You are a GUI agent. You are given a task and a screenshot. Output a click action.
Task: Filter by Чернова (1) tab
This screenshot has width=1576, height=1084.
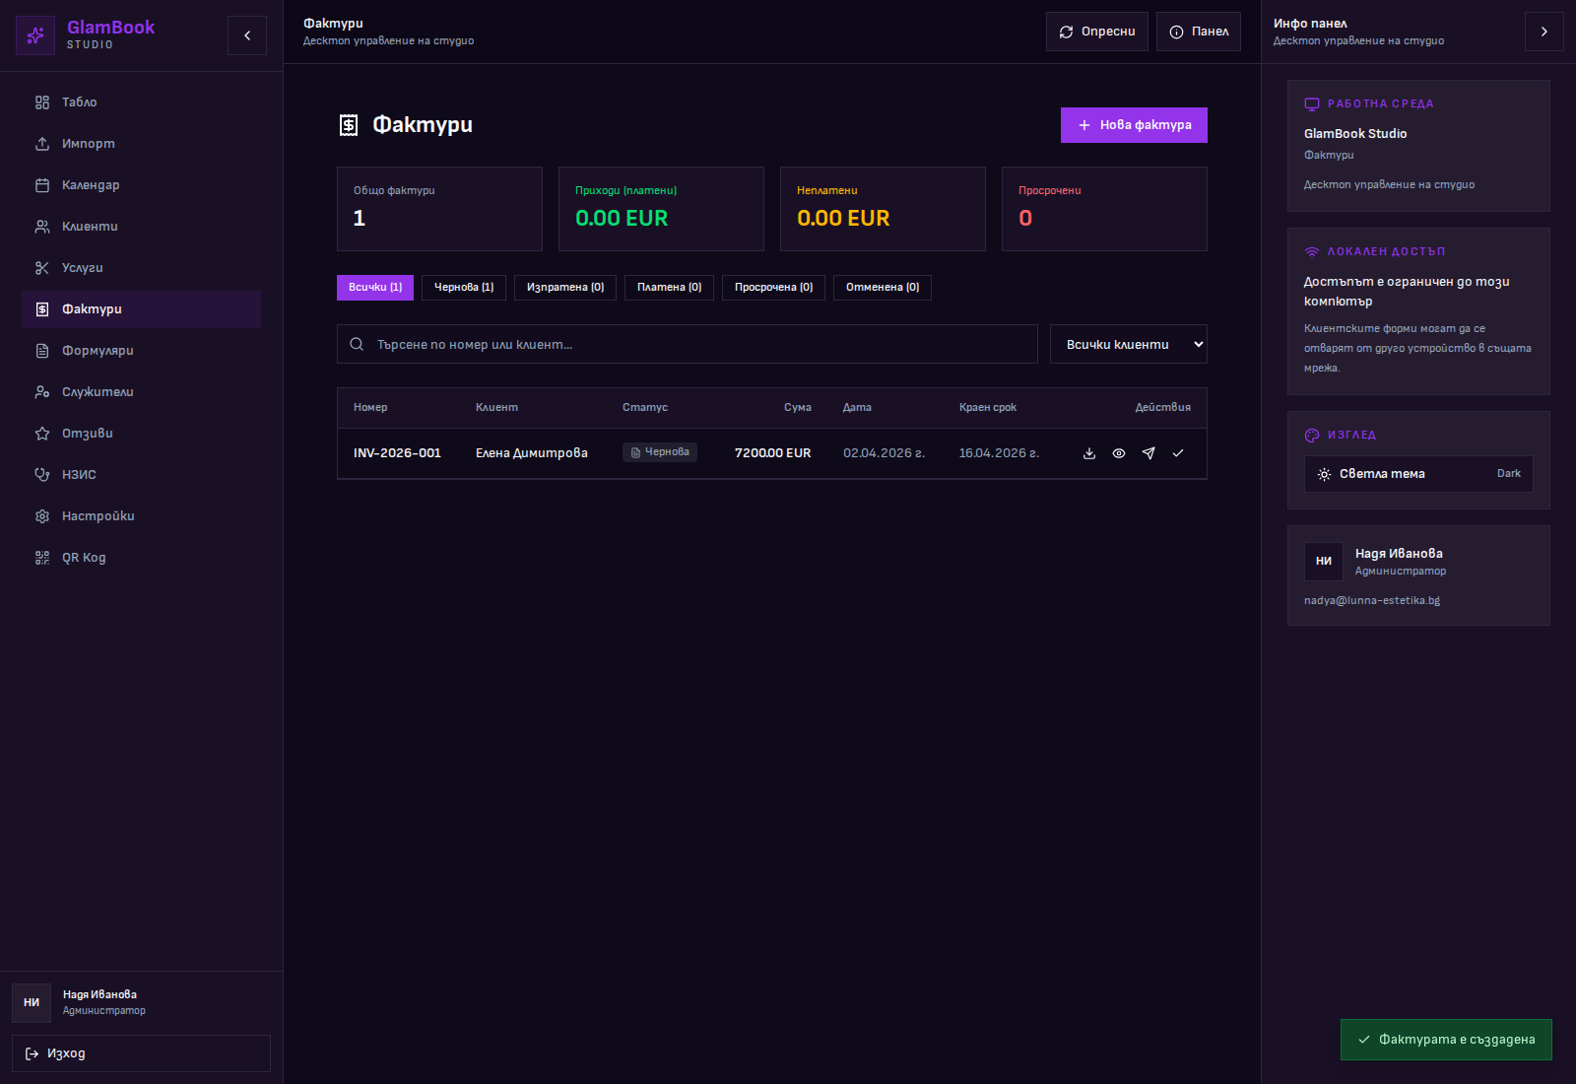click(464, 288)
